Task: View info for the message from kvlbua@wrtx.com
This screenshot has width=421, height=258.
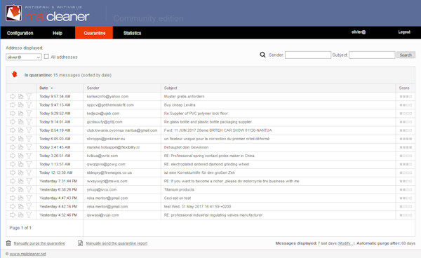Action: tap(20, 156)
